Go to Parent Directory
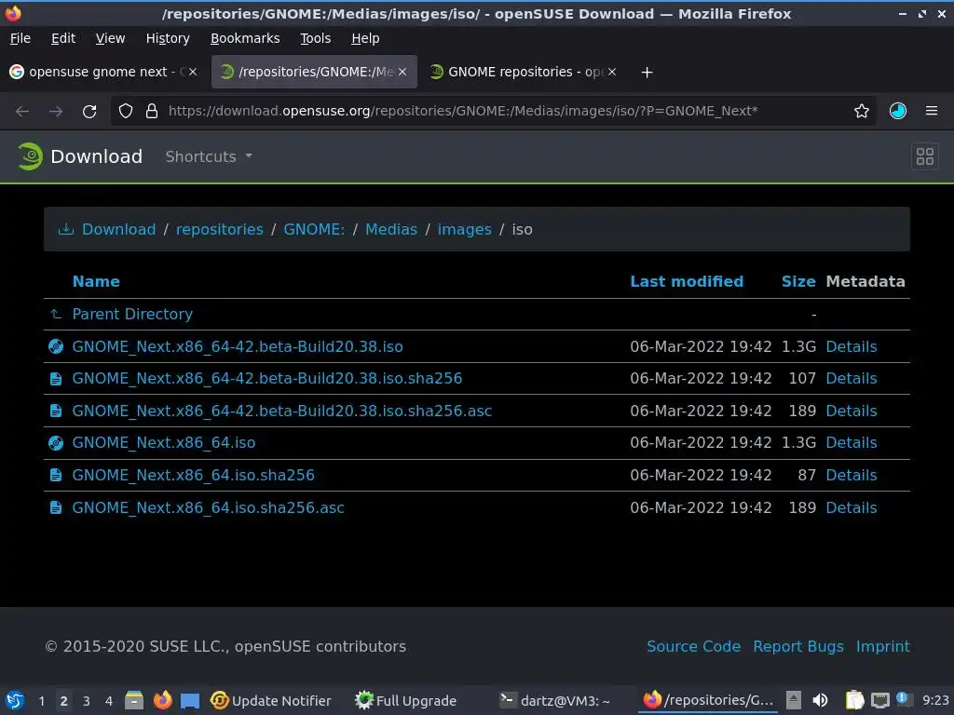Viewport: 954px width, 715px height. pos(132,315)
